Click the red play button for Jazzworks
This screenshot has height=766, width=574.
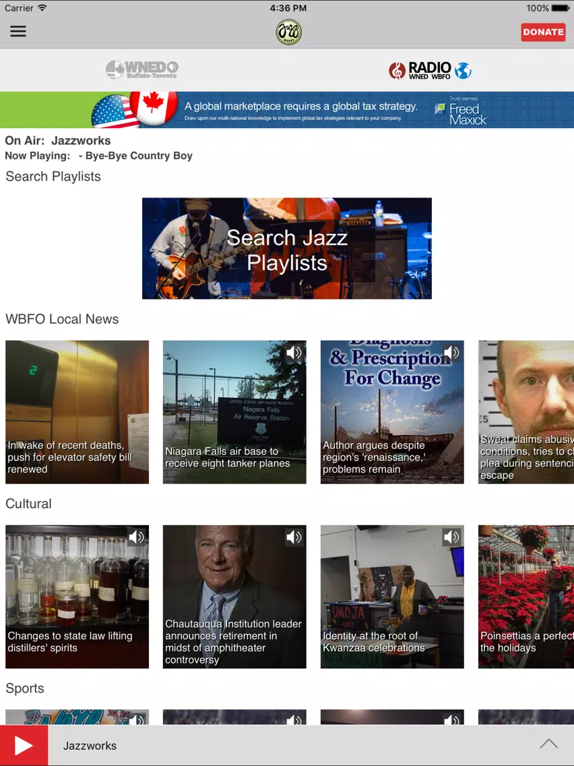coord(24,746)
